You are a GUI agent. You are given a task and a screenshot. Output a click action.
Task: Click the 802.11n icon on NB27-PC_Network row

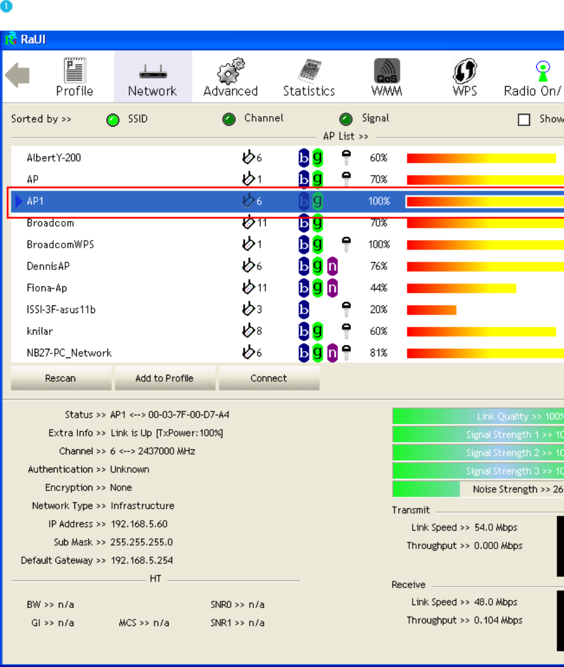pyautogui.click(x=332, y=353)
